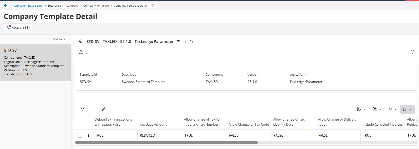The image size is (419, 149).
Task: Click the filter funnel icon
Action: (x=82, y=109)
